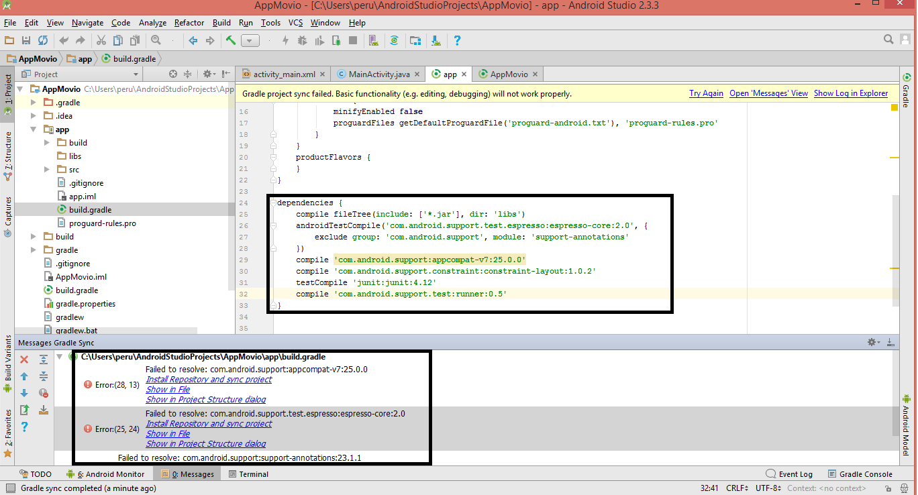This screenshot has width=918, height=495.
Task: Open the Project view dropdown
Action: (81, 74)
